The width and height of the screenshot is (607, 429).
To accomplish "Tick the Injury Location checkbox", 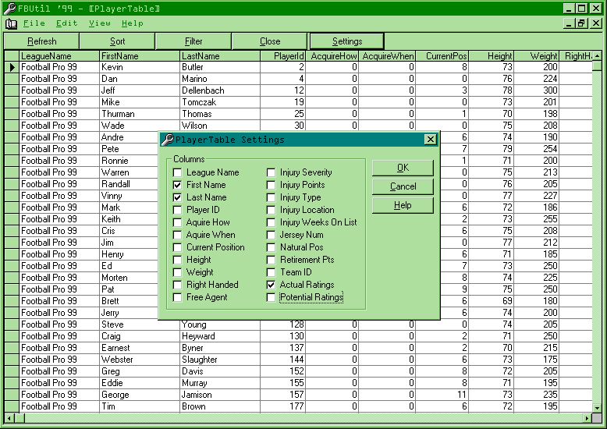I will click(271, 210).
